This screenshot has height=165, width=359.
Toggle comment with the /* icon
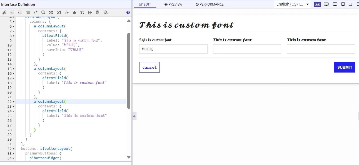(36, 12)
